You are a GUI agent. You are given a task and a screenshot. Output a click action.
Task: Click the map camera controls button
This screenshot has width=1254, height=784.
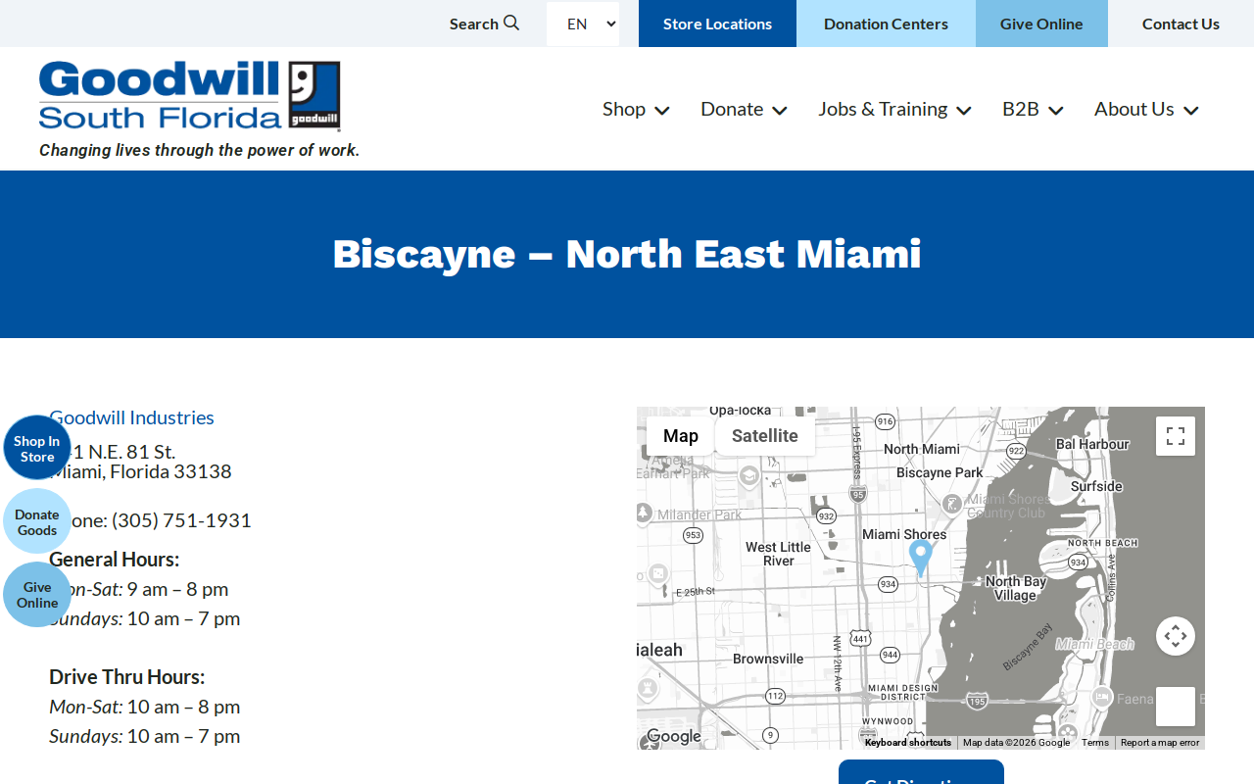[x=1176, y=636]
